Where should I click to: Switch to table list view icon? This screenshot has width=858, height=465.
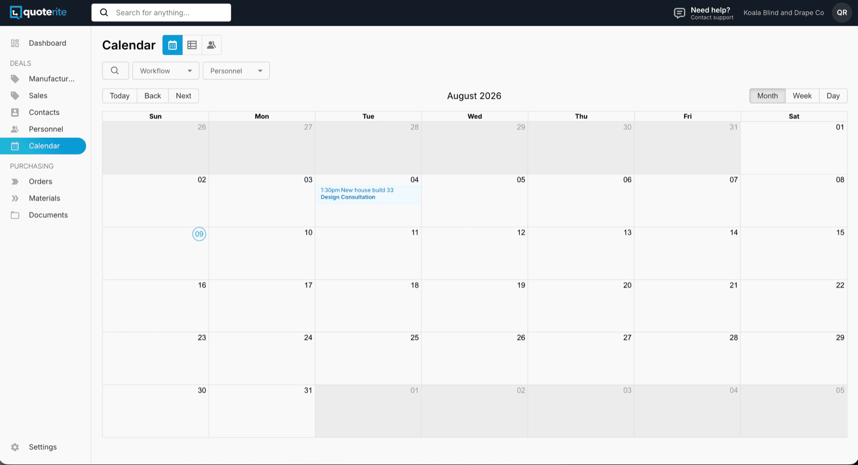point(192,45)
